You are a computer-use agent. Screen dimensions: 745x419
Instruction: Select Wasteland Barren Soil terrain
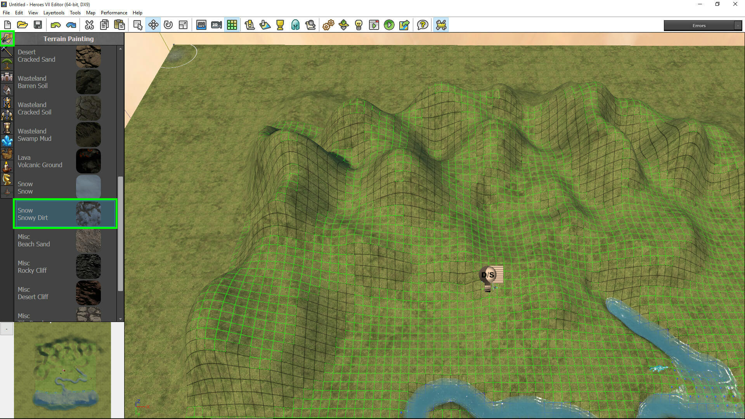pyautogui.click(x=65, y=82)
